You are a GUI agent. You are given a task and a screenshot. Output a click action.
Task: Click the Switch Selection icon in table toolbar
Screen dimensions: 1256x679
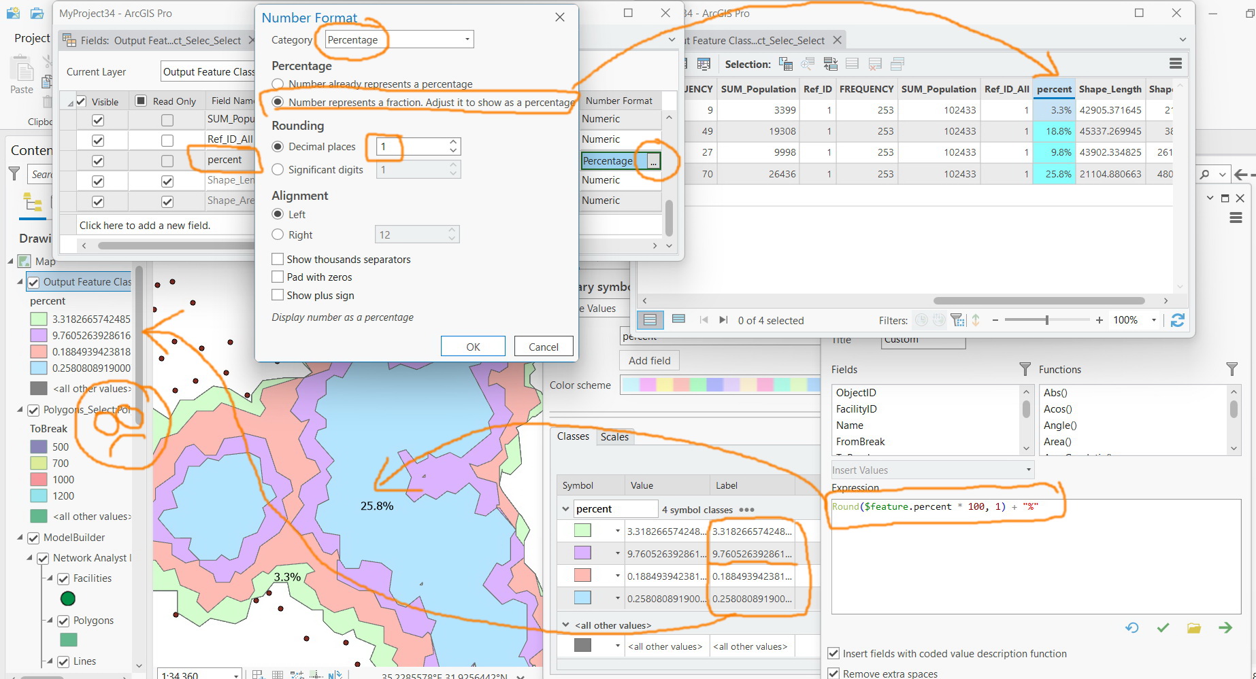pos(831,64)
